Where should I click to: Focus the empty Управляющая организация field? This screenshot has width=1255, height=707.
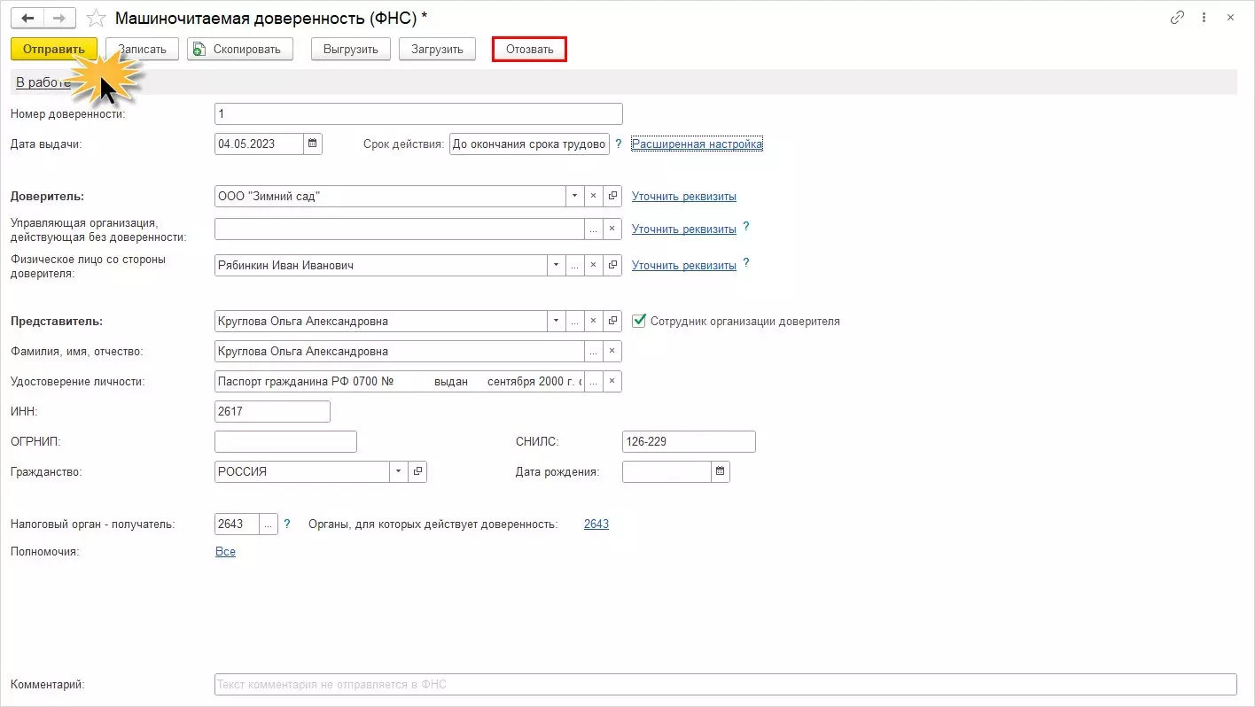(400, 229)
